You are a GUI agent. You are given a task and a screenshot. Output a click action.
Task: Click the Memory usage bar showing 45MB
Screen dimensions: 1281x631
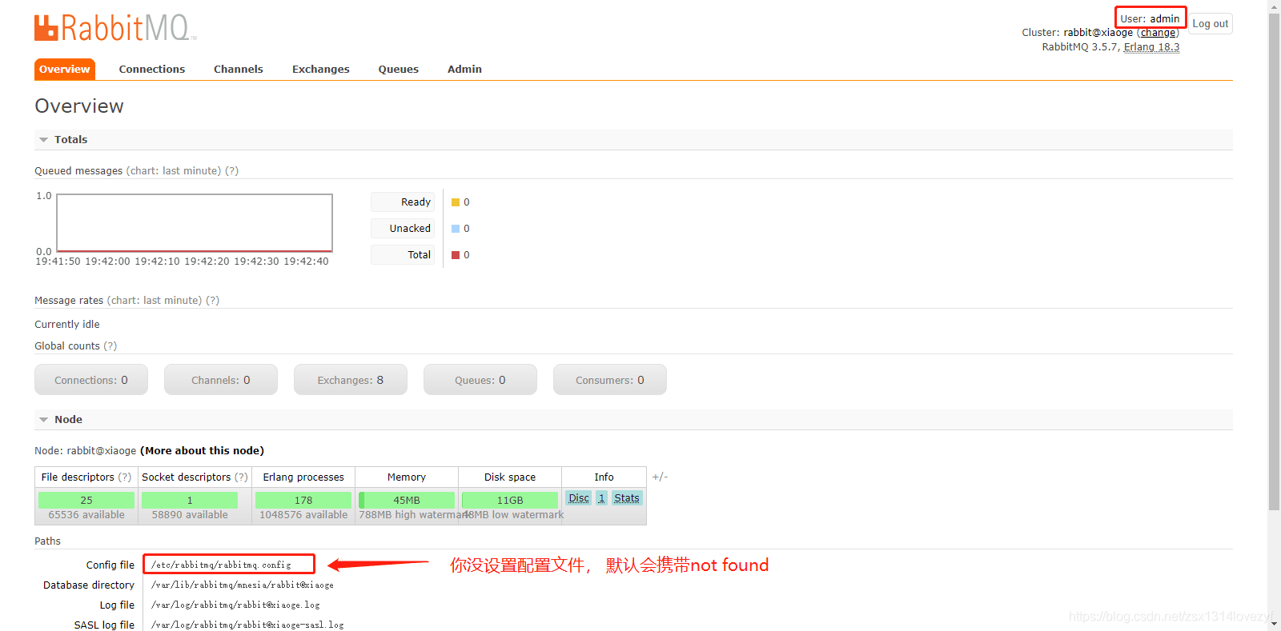[x=407, y=500]
